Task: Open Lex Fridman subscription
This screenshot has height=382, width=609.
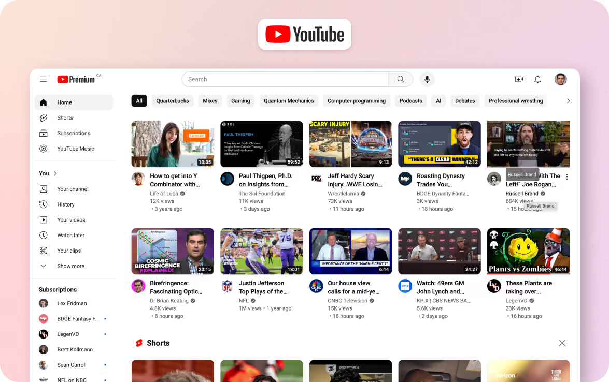Action: [74, 303]
